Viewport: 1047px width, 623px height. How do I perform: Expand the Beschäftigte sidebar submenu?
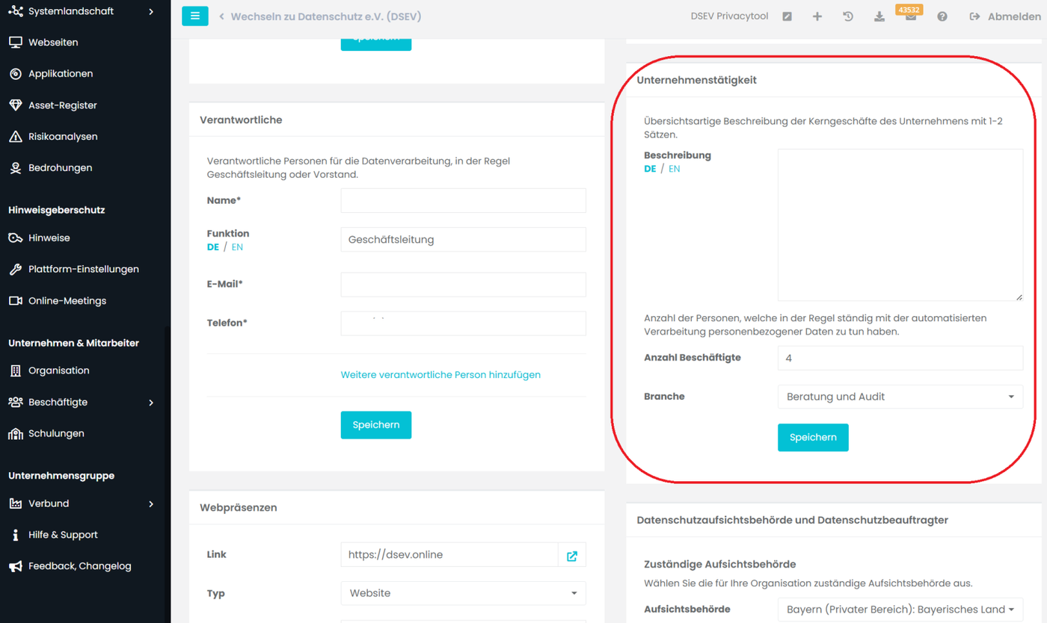151,402
